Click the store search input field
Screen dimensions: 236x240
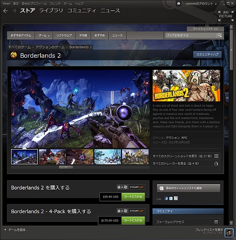[x=190, y=36]
